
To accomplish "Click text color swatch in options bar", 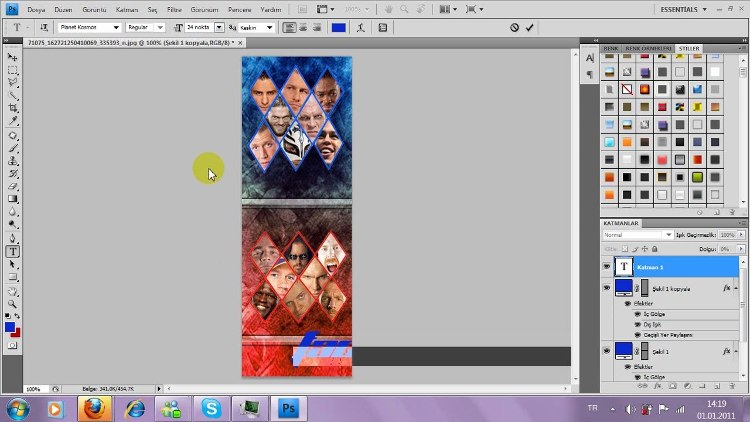I will click(x=338, y=28).
